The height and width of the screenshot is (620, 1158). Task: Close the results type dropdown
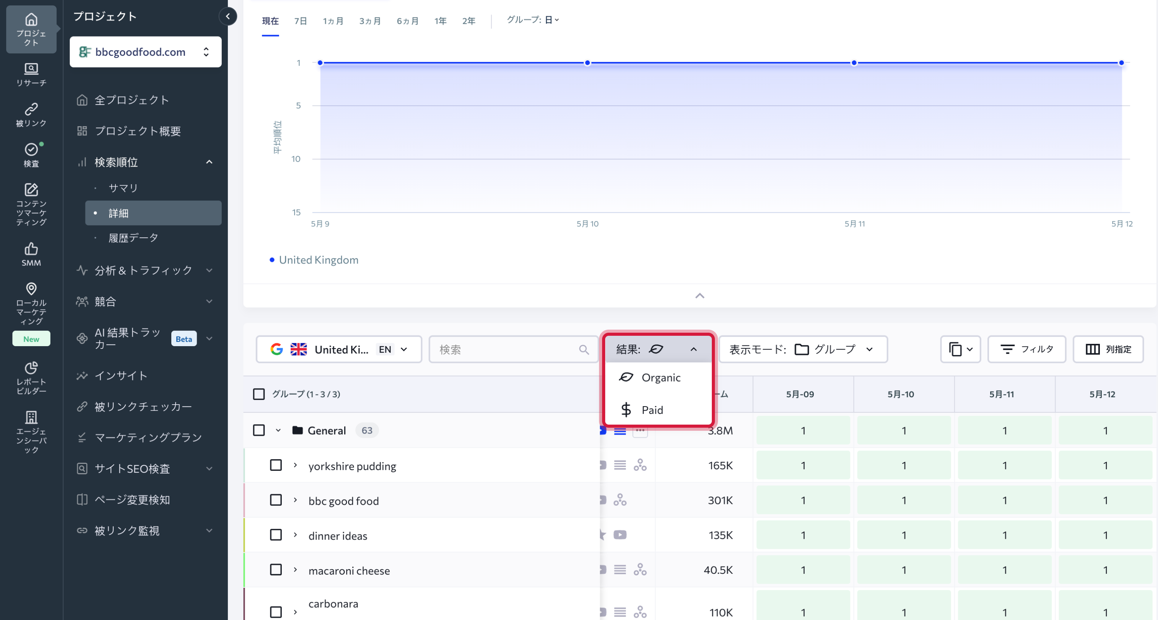[658, 350]
